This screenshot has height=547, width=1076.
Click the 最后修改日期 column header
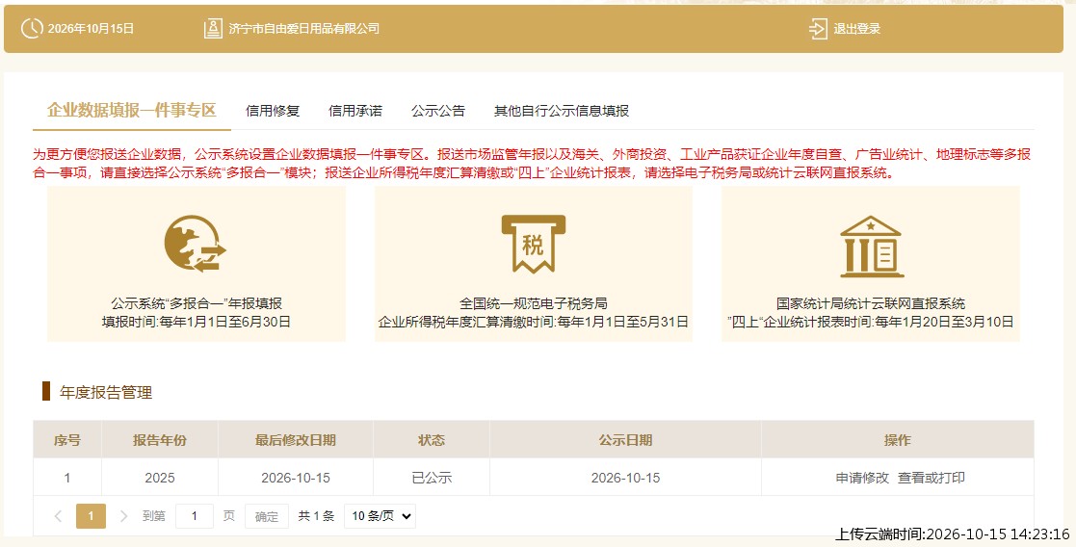coord(296,440)
